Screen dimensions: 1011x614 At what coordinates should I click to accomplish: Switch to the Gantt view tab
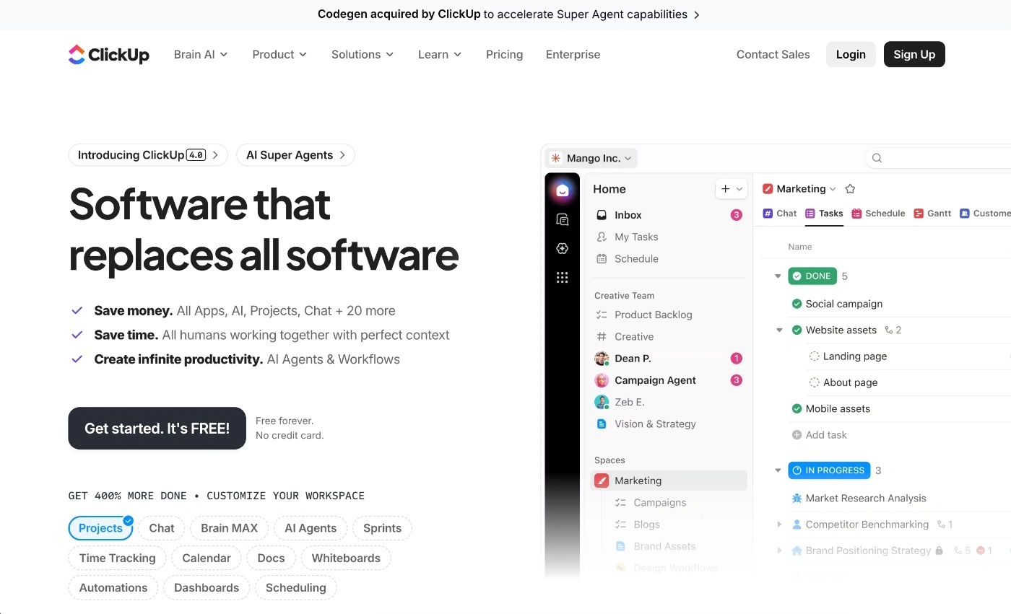coord(932,213)
